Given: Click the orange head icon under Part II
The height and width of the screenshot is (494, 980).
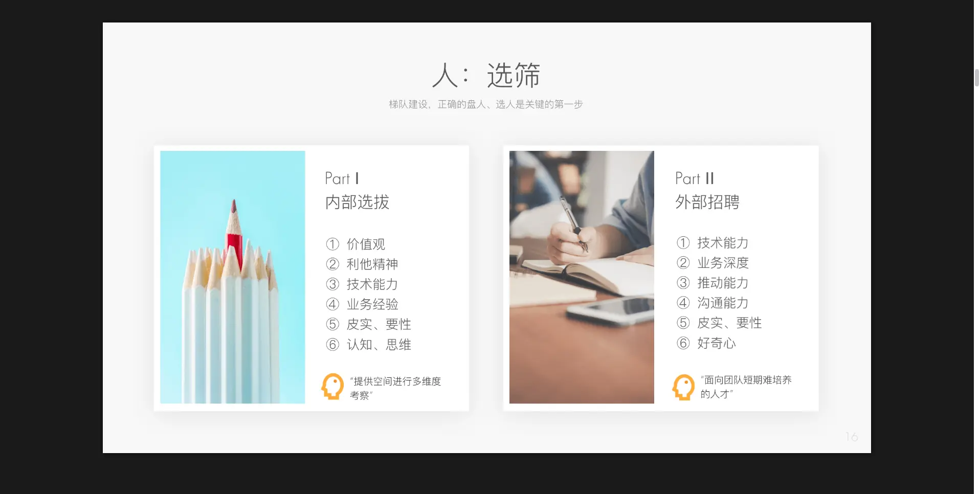Looking at the screenshot, I should pyautogui.click(x=683, y=387).
